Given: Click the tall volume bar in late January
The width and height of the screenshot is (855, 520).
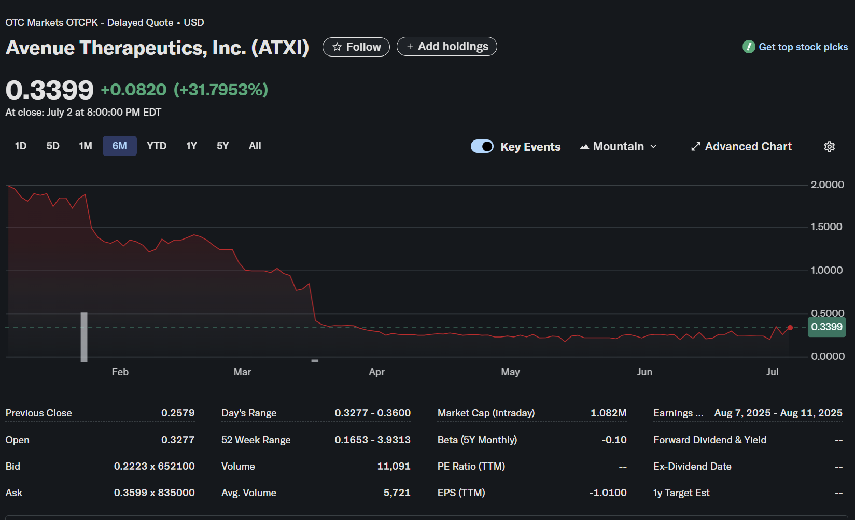Looking at the screenshot, I should coord(84,337).
